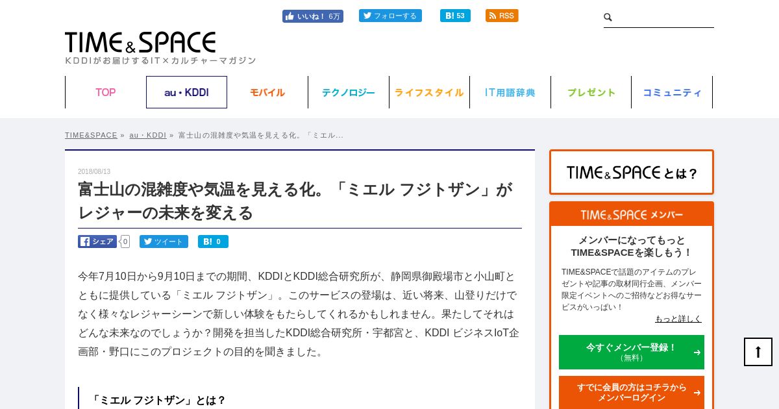Click the article Hatena B! 0 button
This screenshot has width=779, height=409.
click(x=213, y=242)
